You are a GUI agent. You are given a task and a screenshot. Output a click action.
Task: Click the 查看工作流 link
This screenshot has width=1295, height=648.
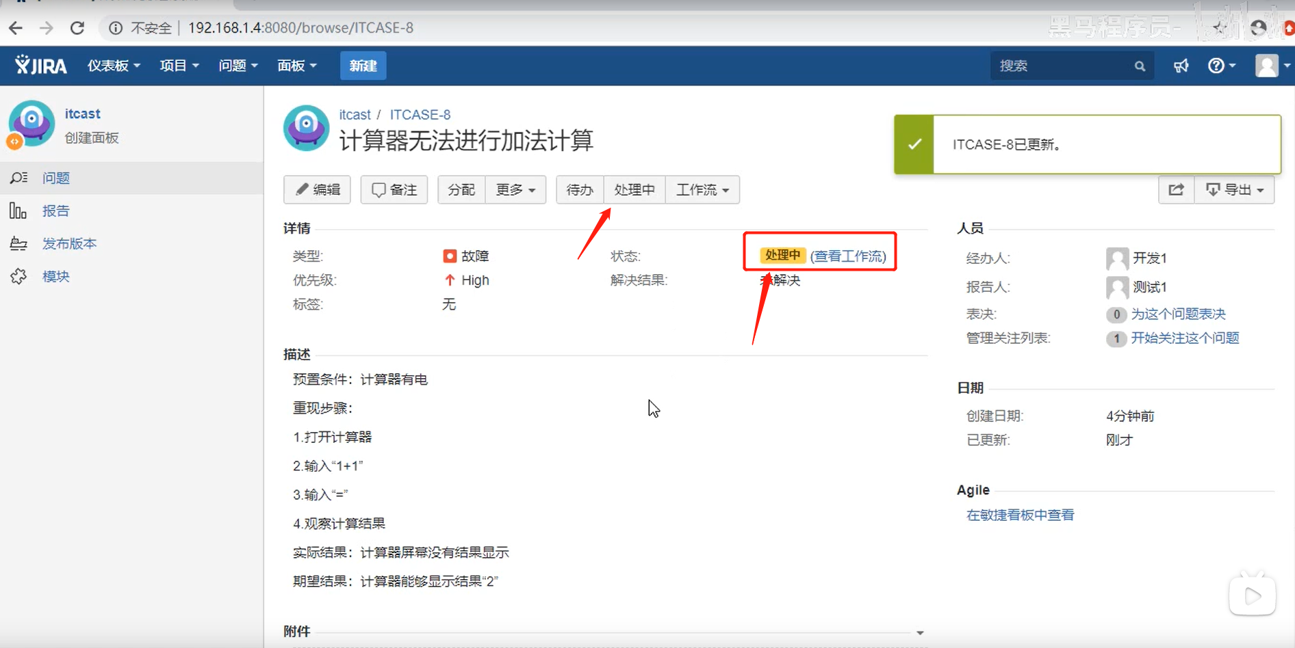coord(849,255)
